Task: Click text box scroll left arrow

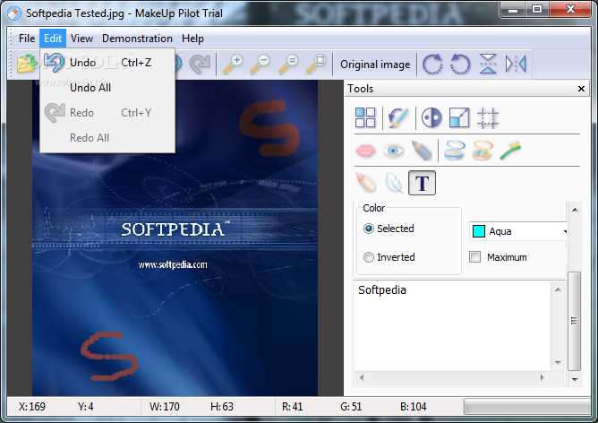Action: [362, 377]
